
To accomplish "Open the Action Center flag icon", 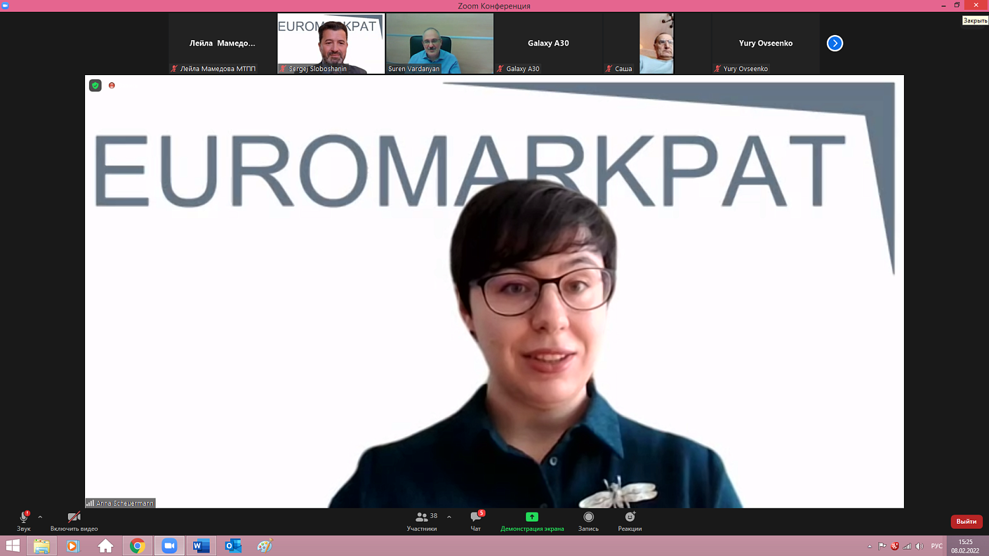I will coord(882,546).
